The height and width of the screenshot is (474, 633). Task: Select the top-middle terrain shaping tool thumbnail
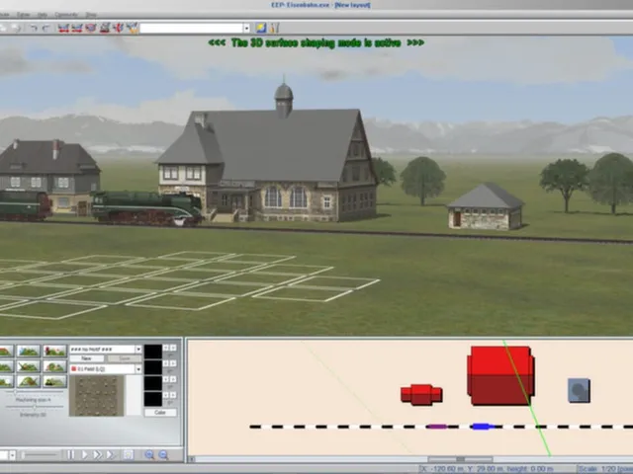pos(29,351)
